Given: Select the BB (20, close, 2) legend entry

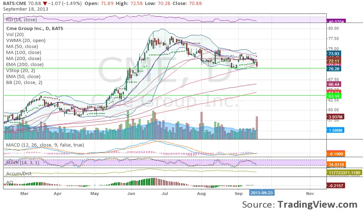Looking at the screenshot, I should [24, 82].
